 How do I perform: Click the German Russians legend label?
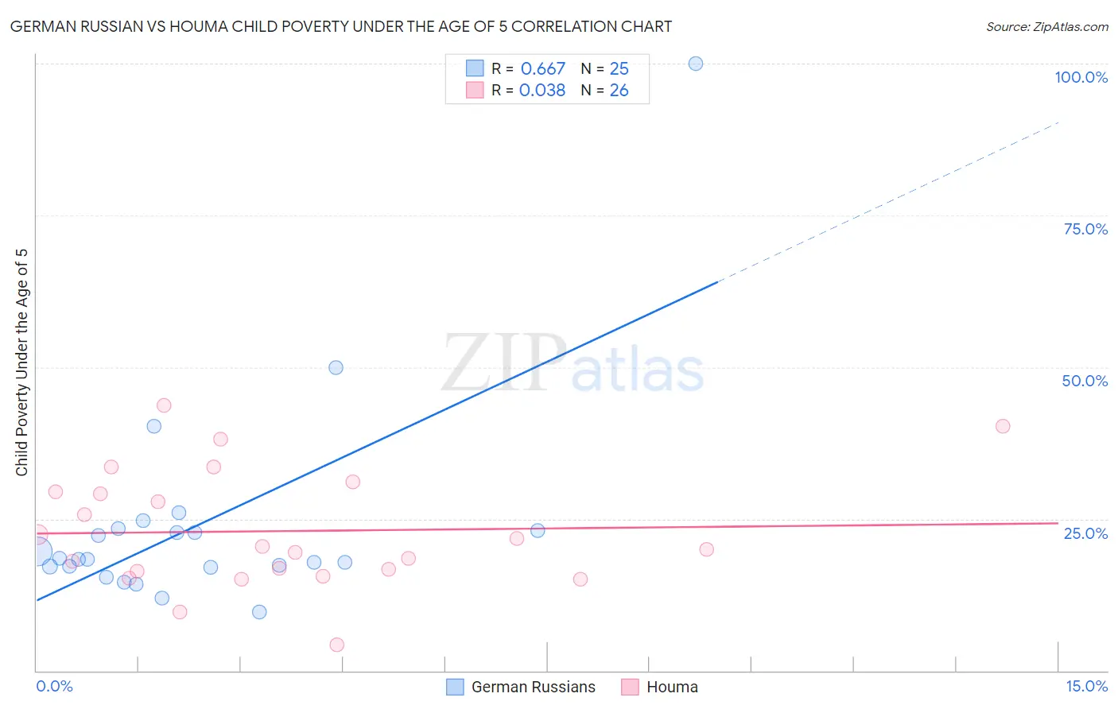533,687
